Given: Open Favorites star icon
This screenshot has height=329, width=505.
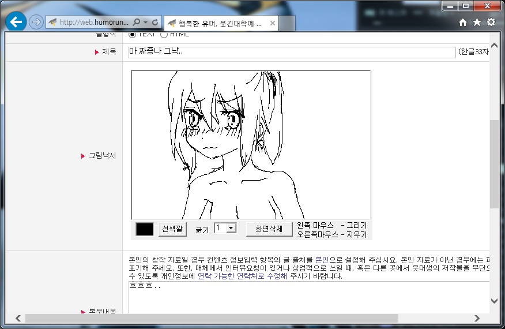Looking at the screenshot, I should [477, 22].
